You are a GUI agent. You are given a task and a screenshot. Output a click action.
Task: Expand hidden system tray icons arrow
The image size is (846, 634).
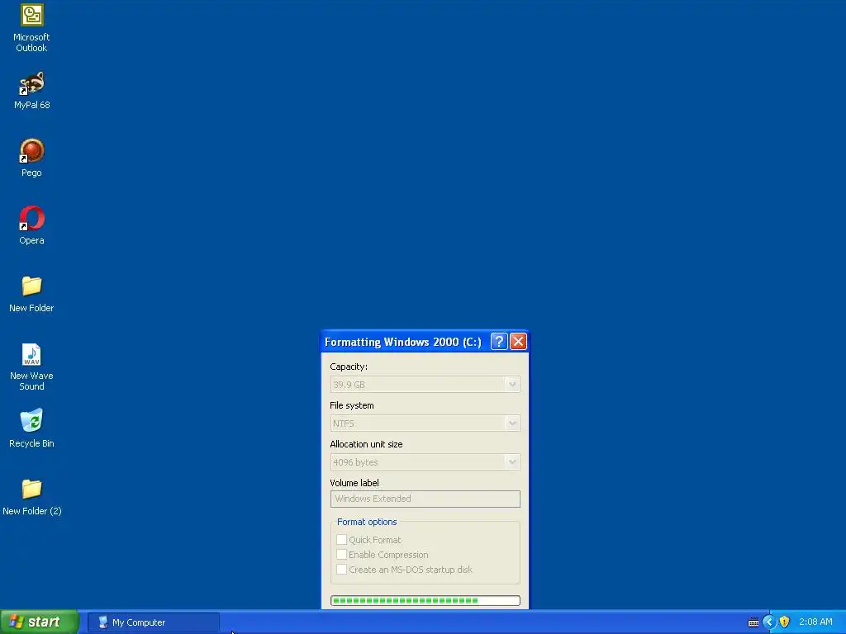click(769, 622)
